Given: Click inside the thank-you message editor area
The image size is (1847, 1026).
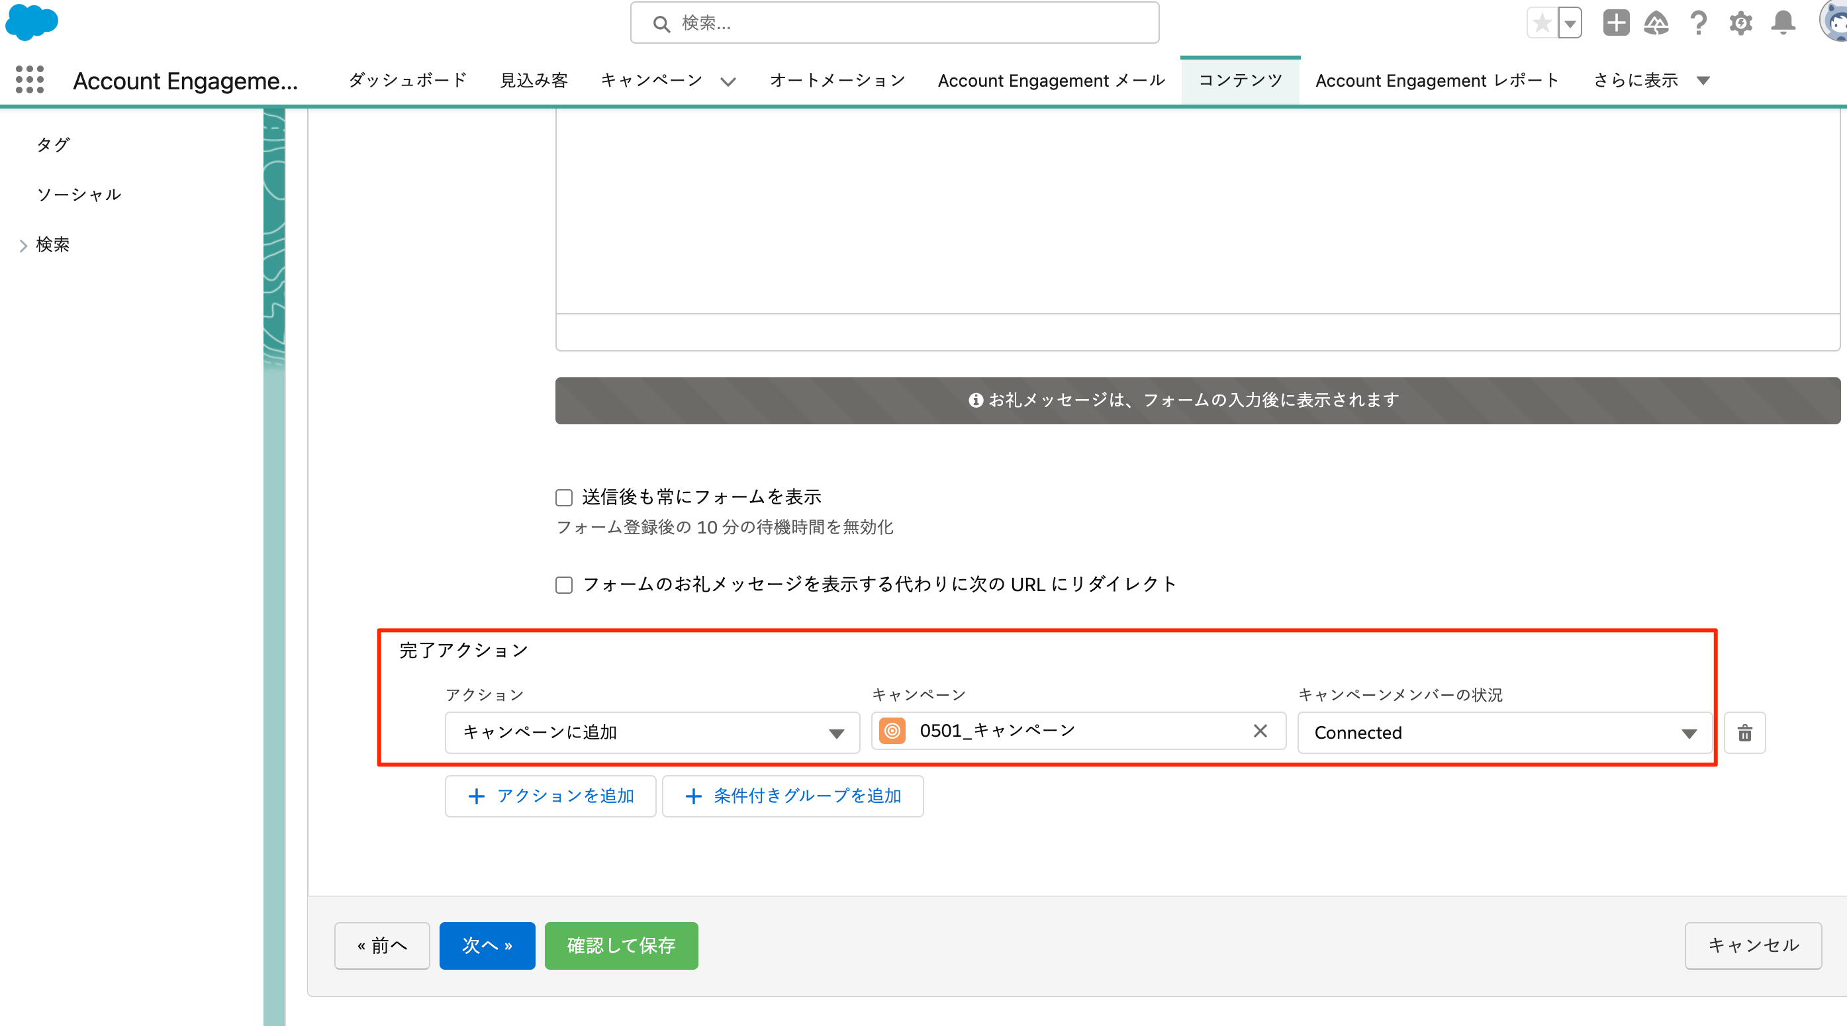Looking at the screenshot, I should pos(1198,212).
